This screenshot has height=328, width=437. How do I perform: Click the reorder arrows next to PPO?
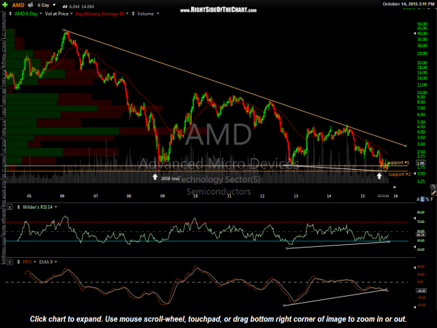point(18,262)
